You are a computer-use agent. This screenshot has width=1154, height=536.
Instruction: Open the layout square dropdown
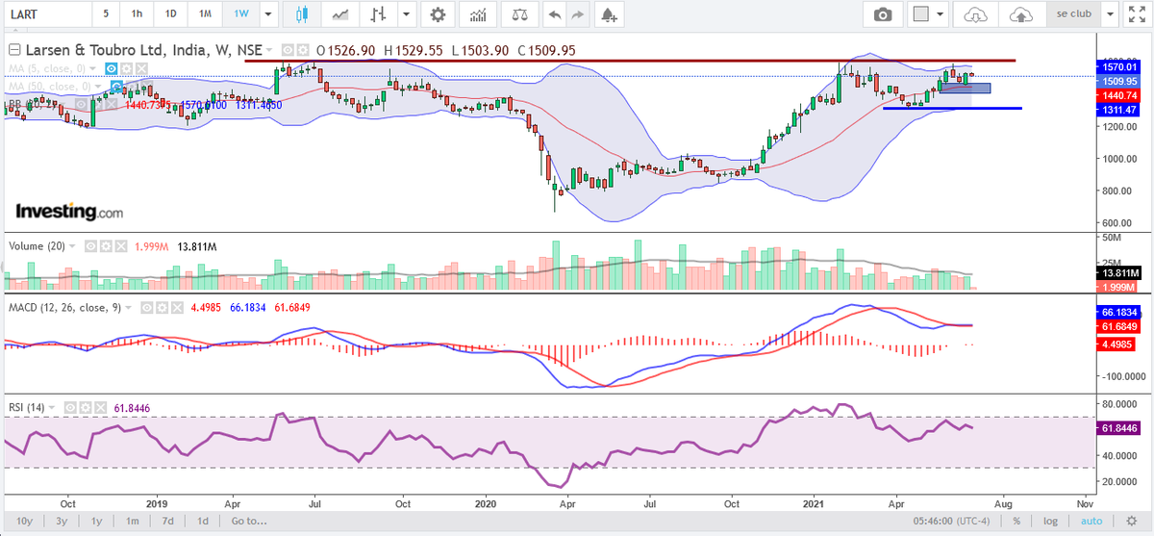point(930,14)
